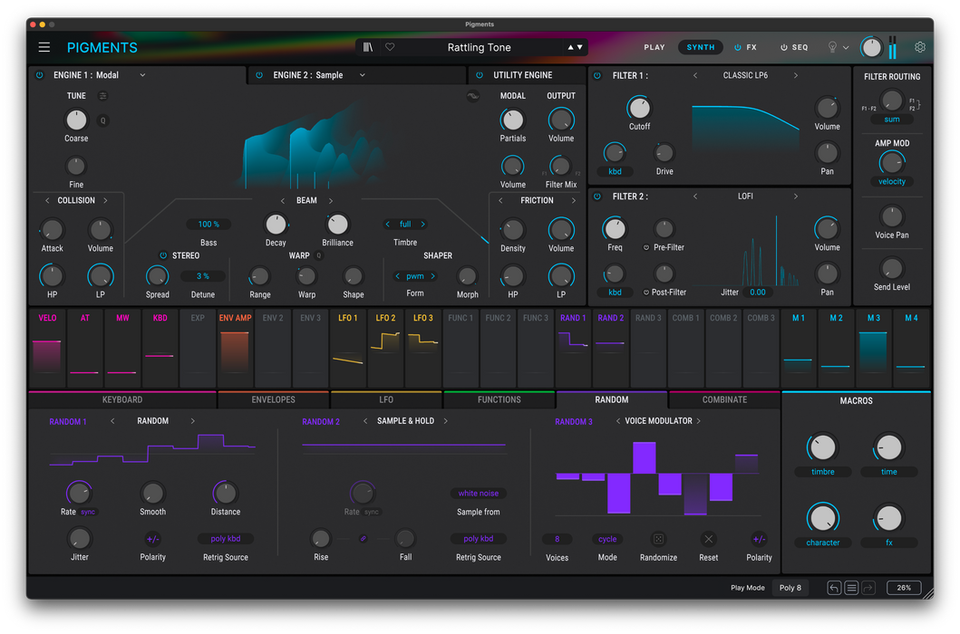This screenshot has width=960, height=634.
Task: Click the Reset X icon in Random 3
Action: pos(709,539)
